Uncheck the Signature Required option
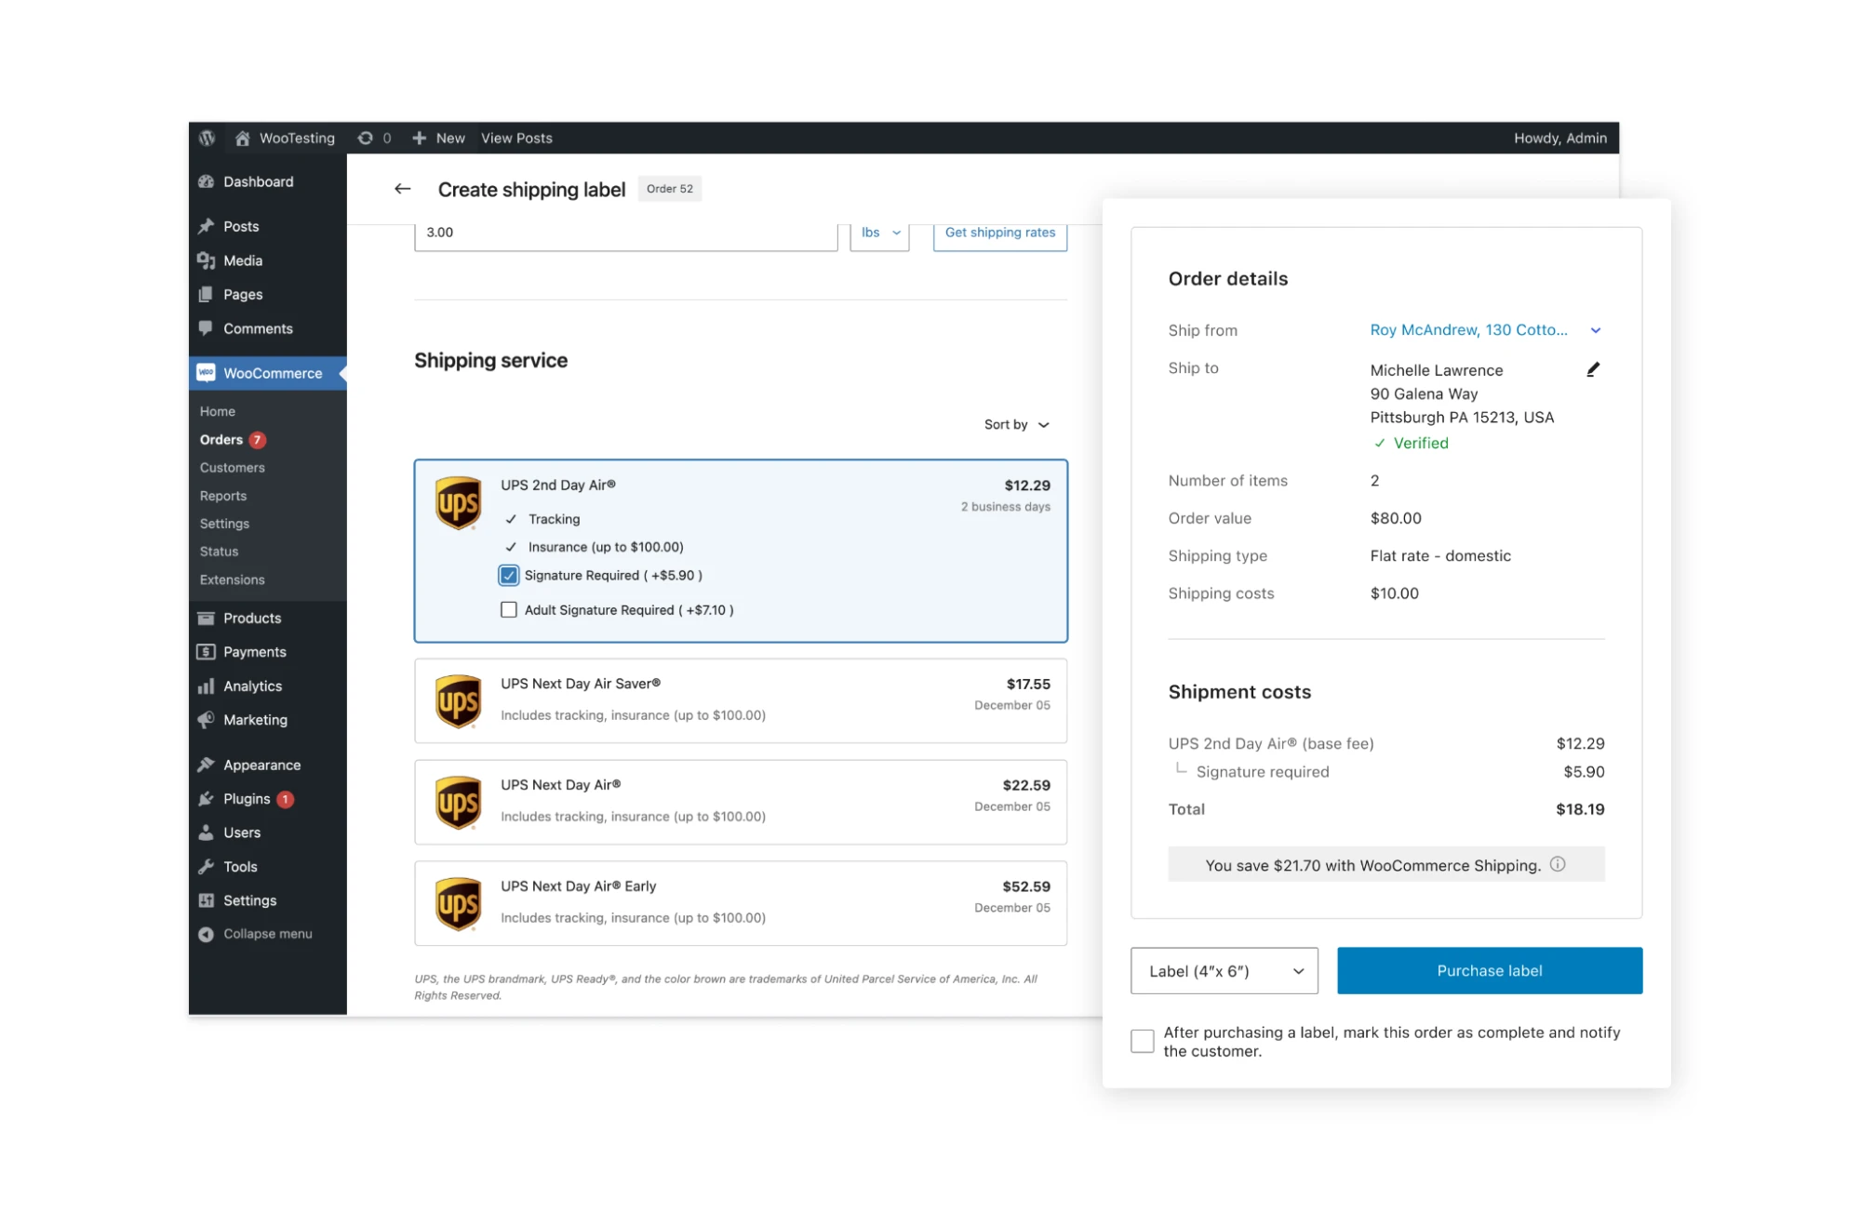Screen dimensions: 1860x1211 pyautogui.click(x=508, y=575)
